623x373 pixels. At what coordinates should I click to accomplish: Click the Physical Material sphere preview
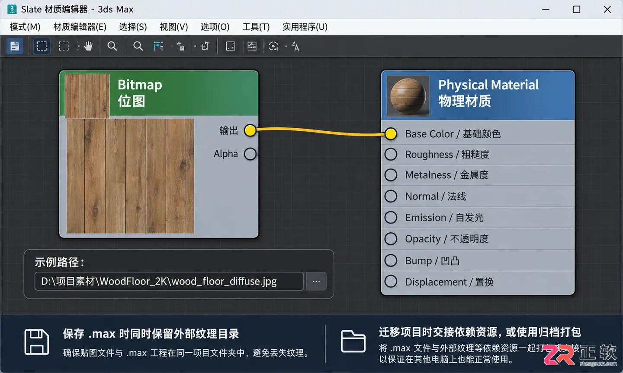point(408,96)
